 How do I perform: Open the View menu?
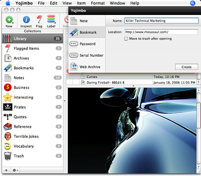(67, 3)
